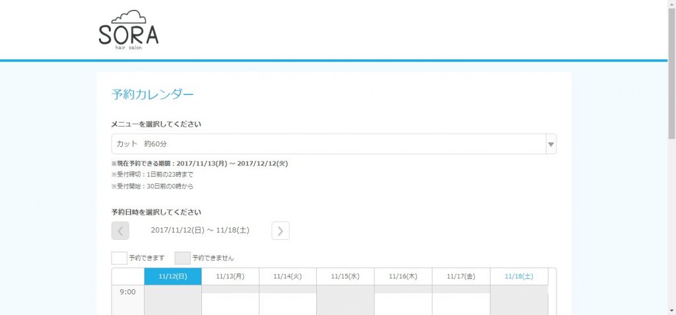This screenshot has height=315, width=676.
Task: Book the 9:00 slot on 11/16(木)
Action: [x=403, y=304]
